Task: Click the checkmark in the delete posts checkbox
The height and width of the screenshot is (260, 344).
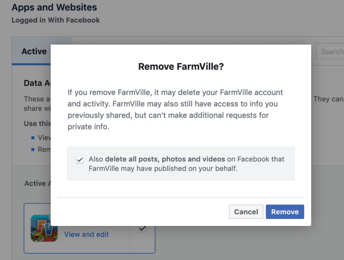Action: pyautogui.click(x=80, y=159)
